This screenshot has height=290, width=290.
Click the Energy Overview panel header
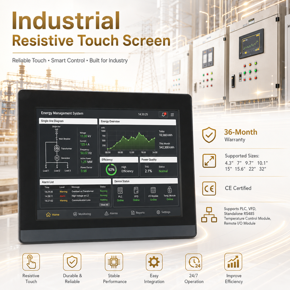click(x=137, y=121)
